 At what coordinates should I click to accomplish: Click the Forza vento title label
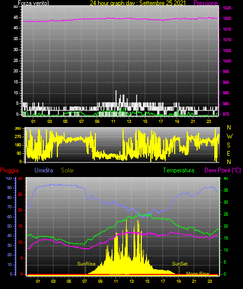pyautogui.click(x=33, y=3)
